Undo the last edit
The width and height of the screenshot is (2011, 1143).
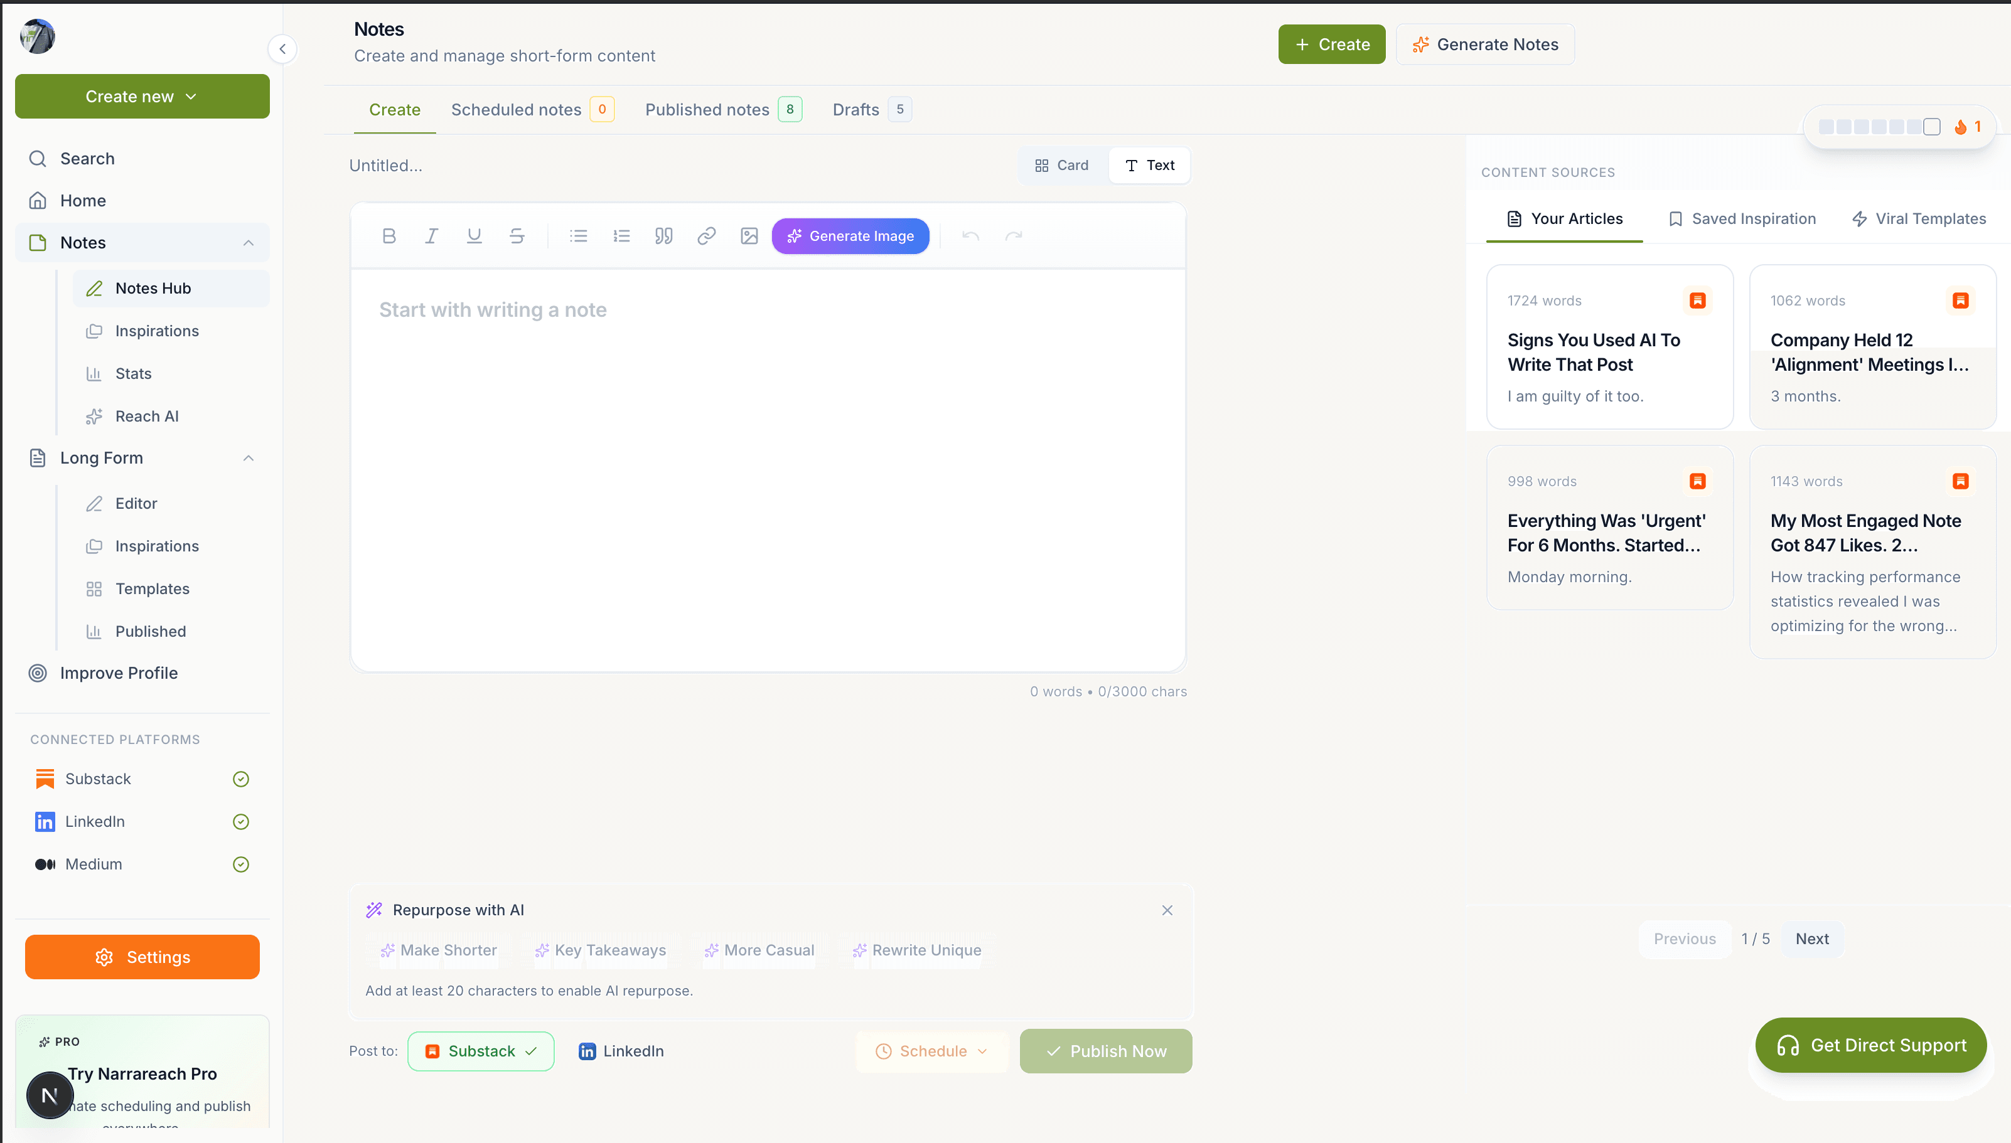(x=972, y=235)
